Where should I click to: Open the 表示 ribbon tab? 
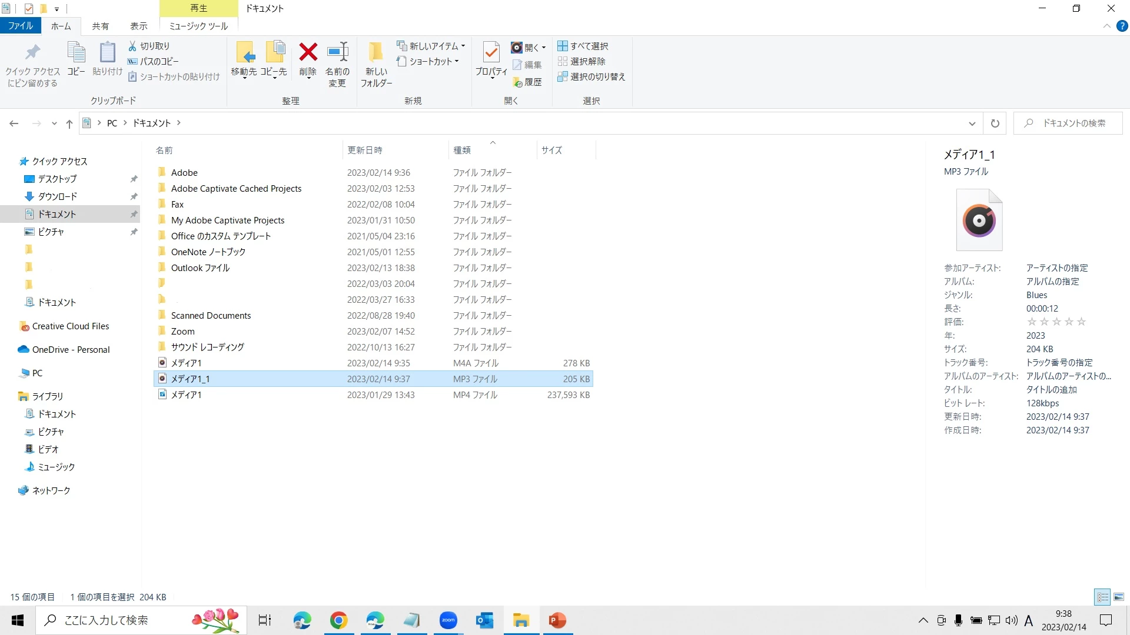139,26
